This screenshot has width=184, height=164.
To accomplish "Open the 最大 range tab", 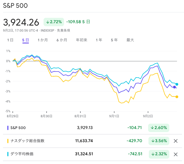I will [x=130, y=40].
